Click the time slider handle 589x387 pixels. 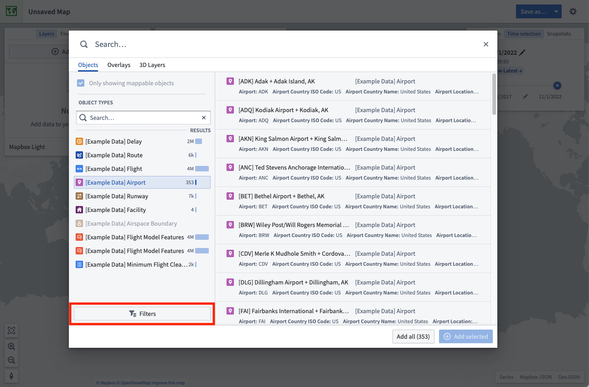pyautogui.click(x=557, y=86)
